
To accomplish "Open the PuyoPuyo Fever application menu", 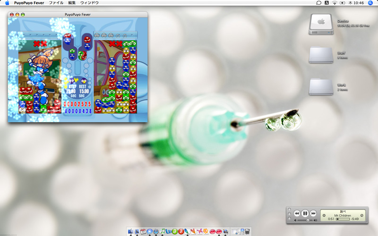I will pos(29,3).
